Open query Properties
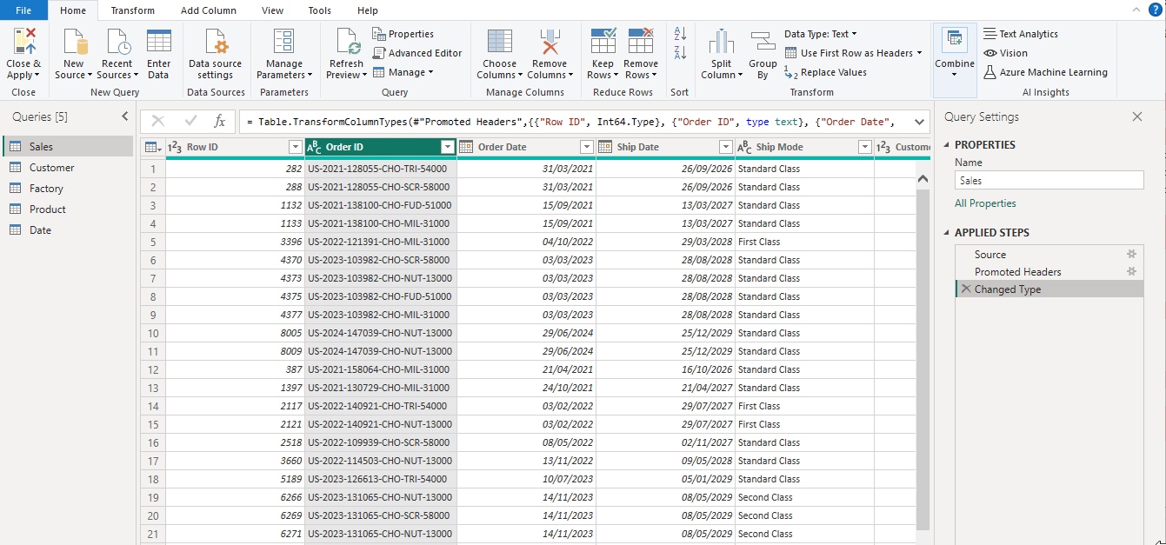 [x=403, y=34]
